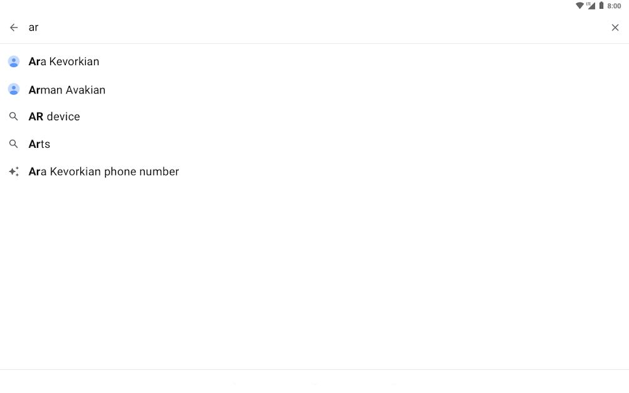Focus the search field containing ar
Screen dimensions: 629x393
pos(317,28)
